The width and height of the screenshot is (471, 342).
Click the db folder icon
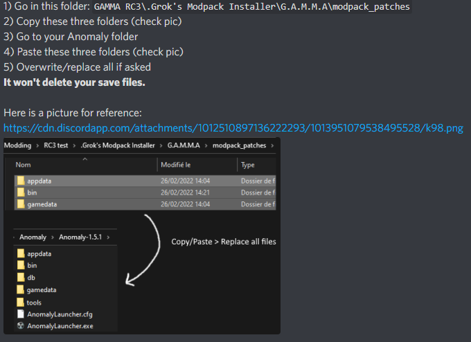tap(21, 277)
